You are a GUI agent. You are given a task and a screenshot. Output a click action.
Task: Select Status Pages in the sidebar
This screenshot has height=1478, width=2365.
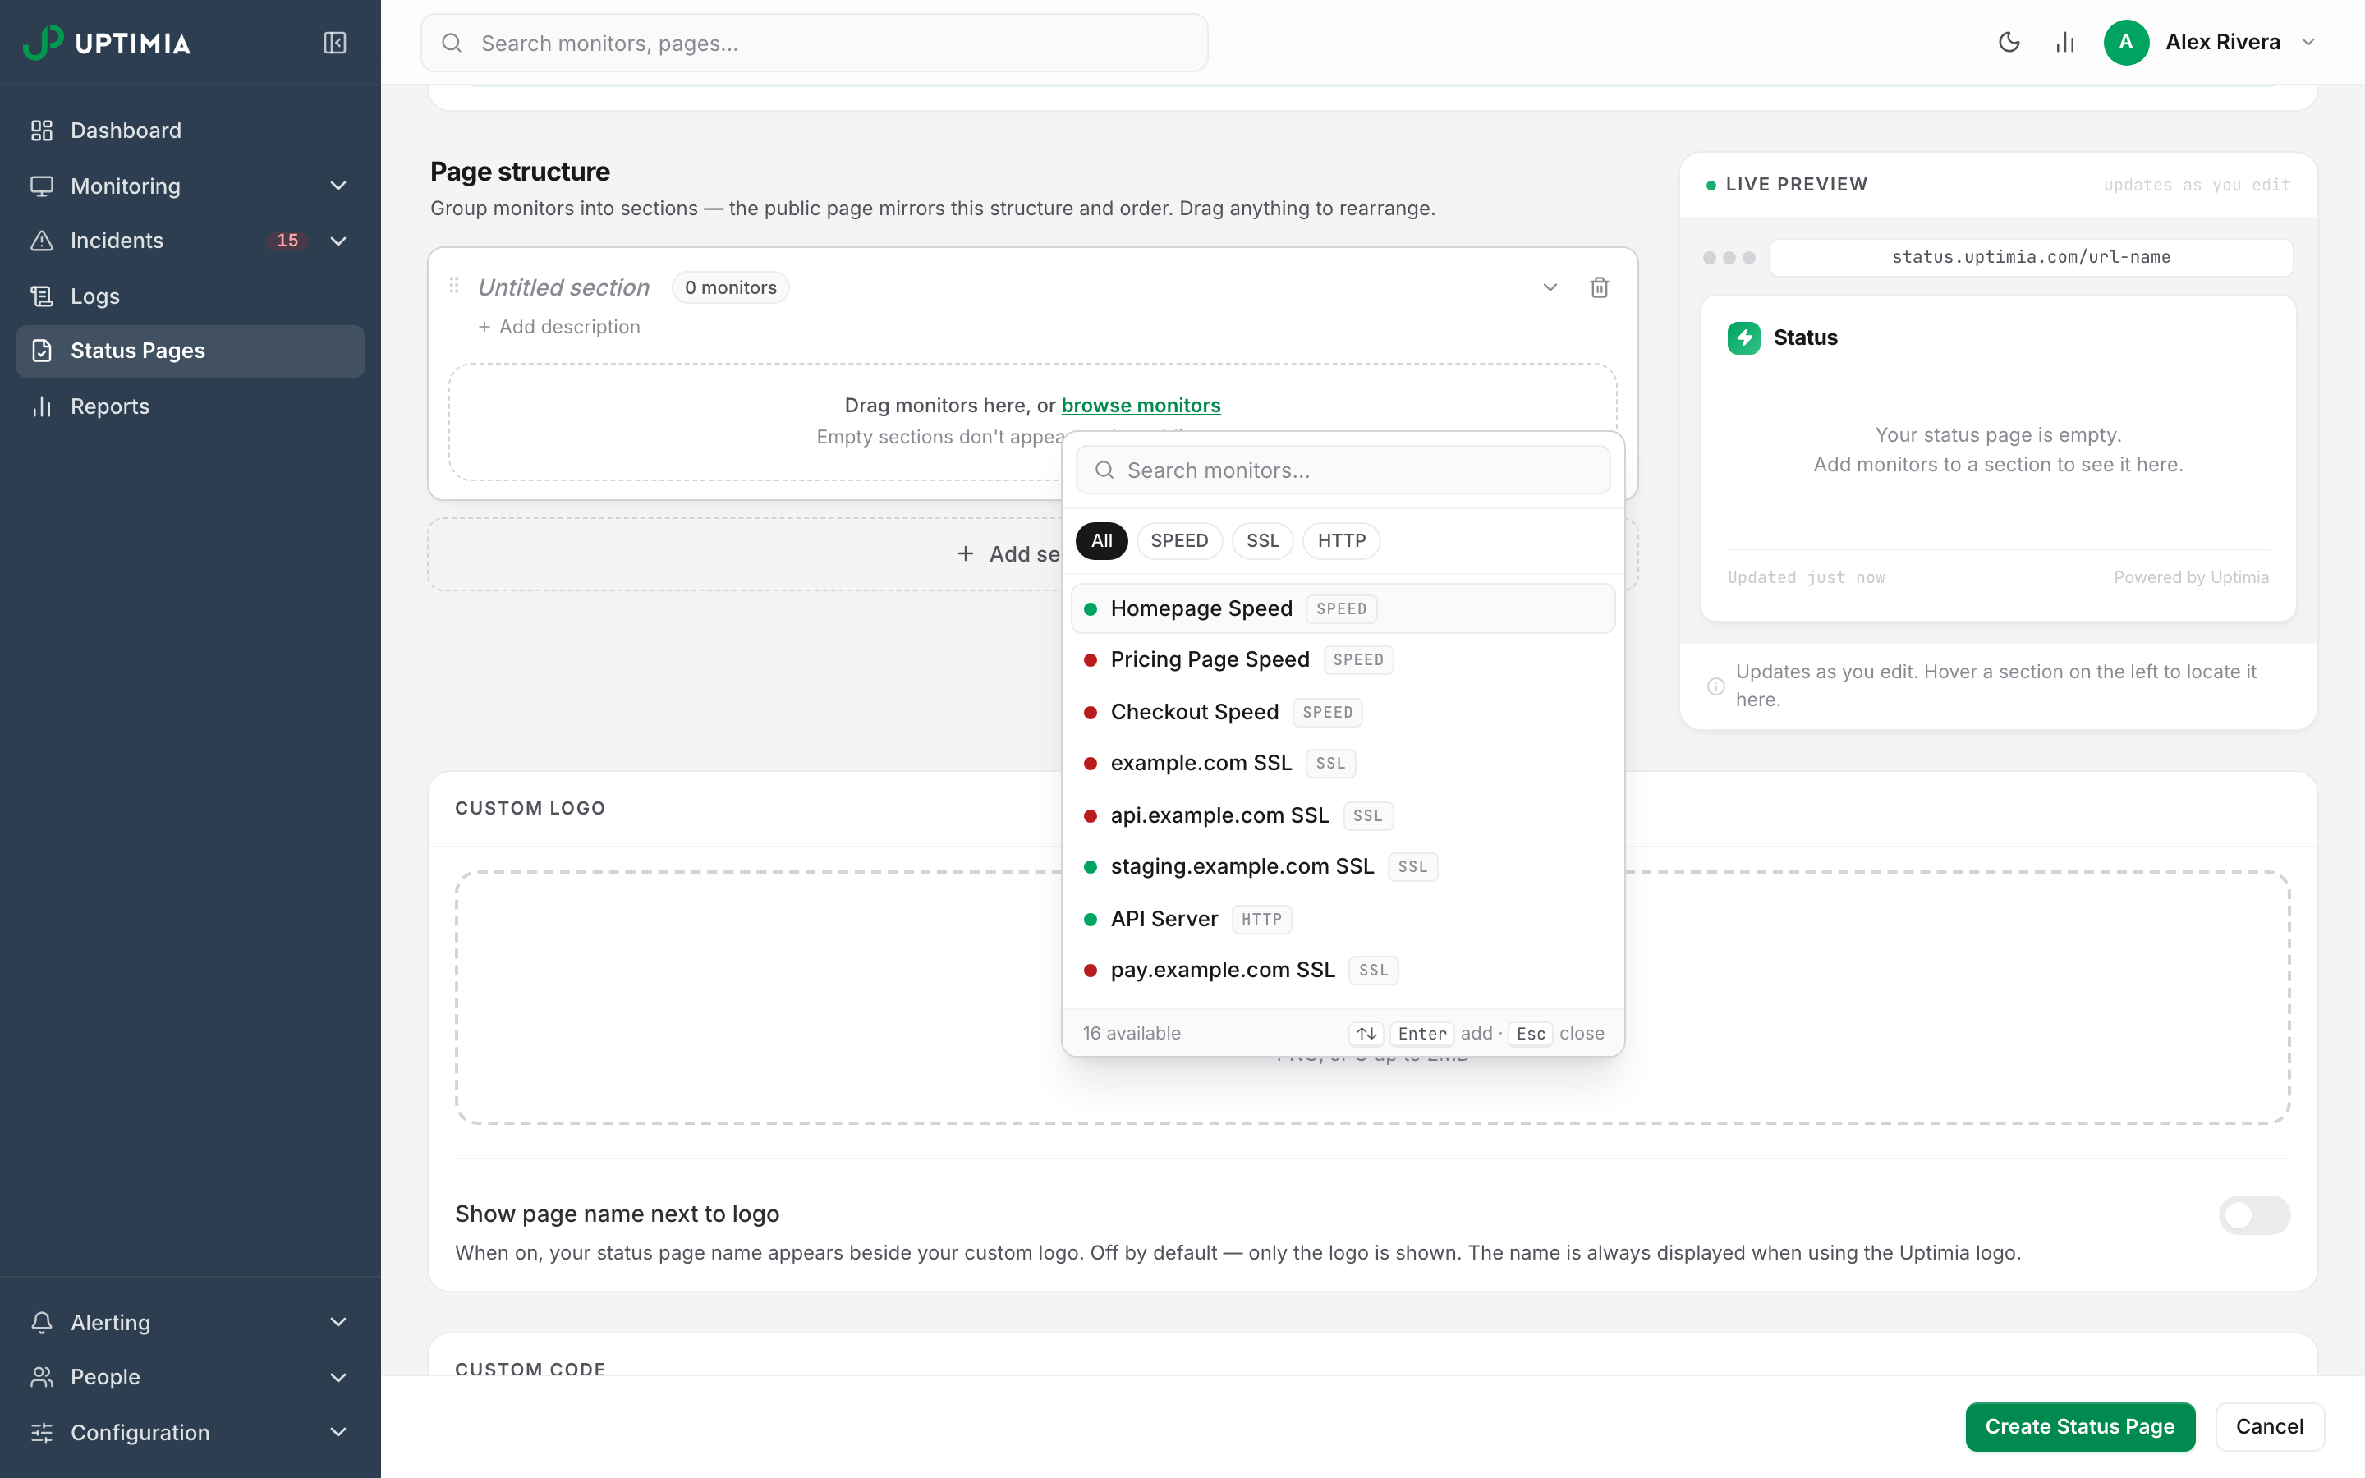click(x=191, y=351)
